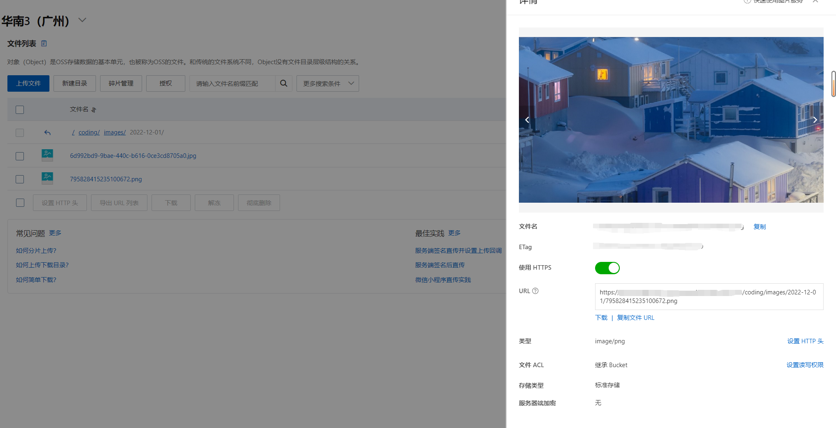Click the 新建目录 button
The image size is (836, 428).
(x=75, y=83)
